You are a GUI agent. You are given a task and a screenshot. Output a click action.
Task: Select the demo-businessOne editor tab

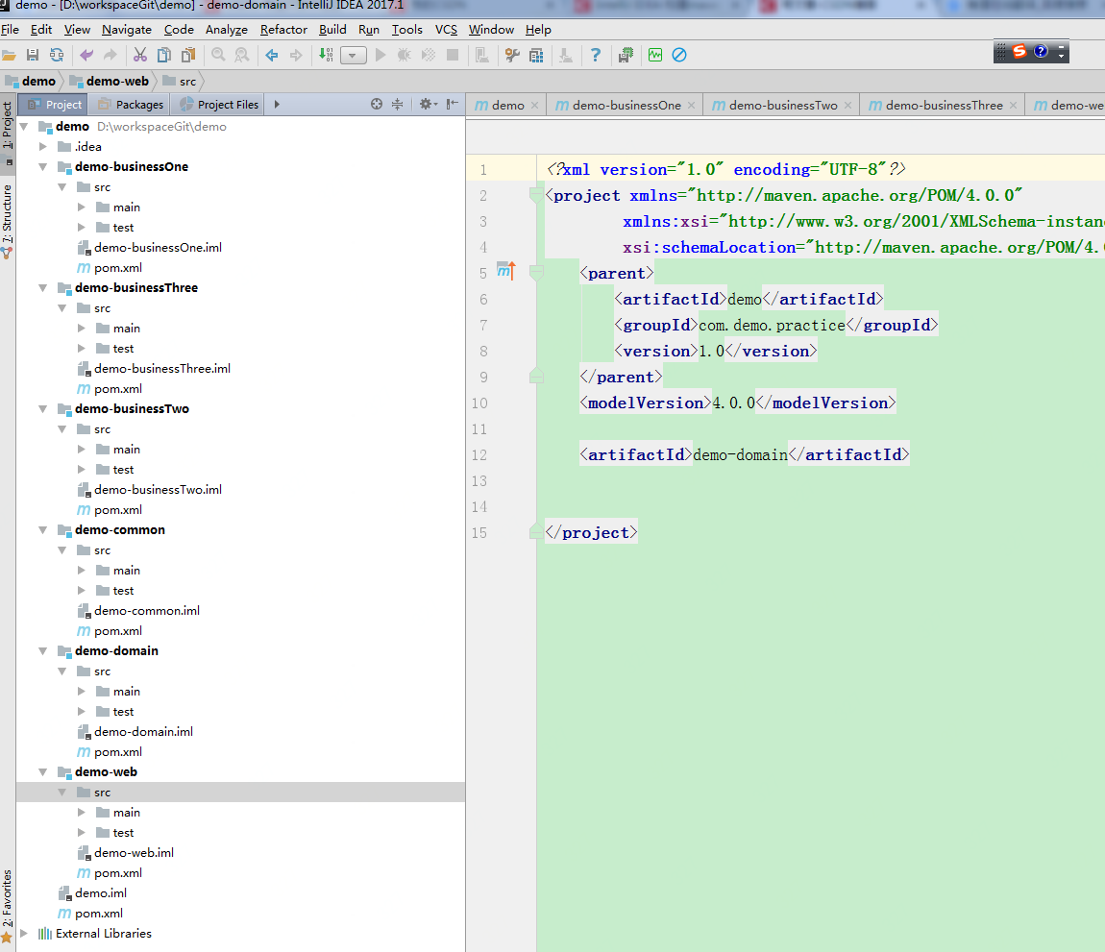[x=626, y=105]
